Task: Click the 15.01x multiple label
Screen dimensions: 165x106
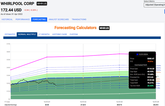Action: [159, 66]
